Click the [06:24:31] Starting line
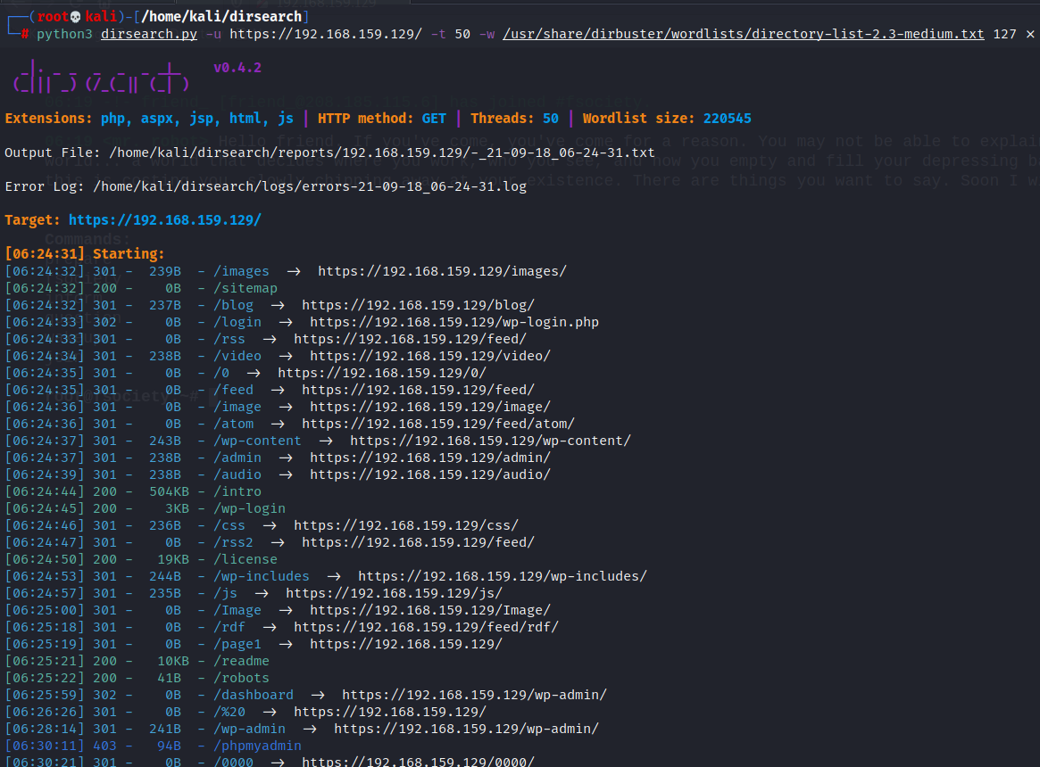This screenshot has height=767, width=1040. coord(84,254)
